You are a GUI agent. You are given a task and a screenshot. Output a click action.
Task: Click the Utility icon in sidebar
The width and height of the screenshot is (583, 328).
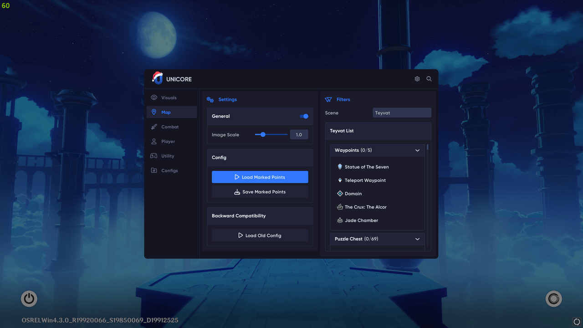tap(155, 156)
